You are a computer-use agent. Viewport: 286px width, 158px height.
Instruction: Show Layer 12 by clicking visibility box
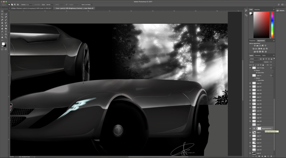pyautogui.click(x=250, y=75)
